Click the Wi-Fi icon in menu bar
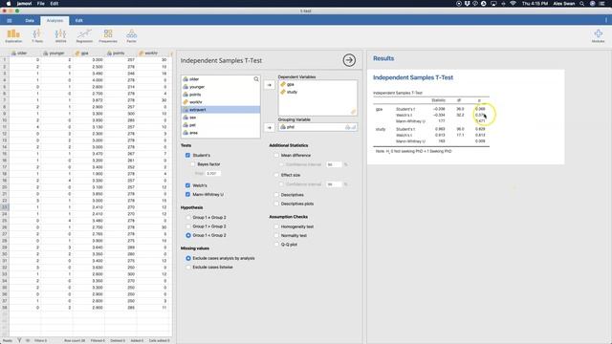The width and height of the screenshot is (612, 344). (513, 4)
